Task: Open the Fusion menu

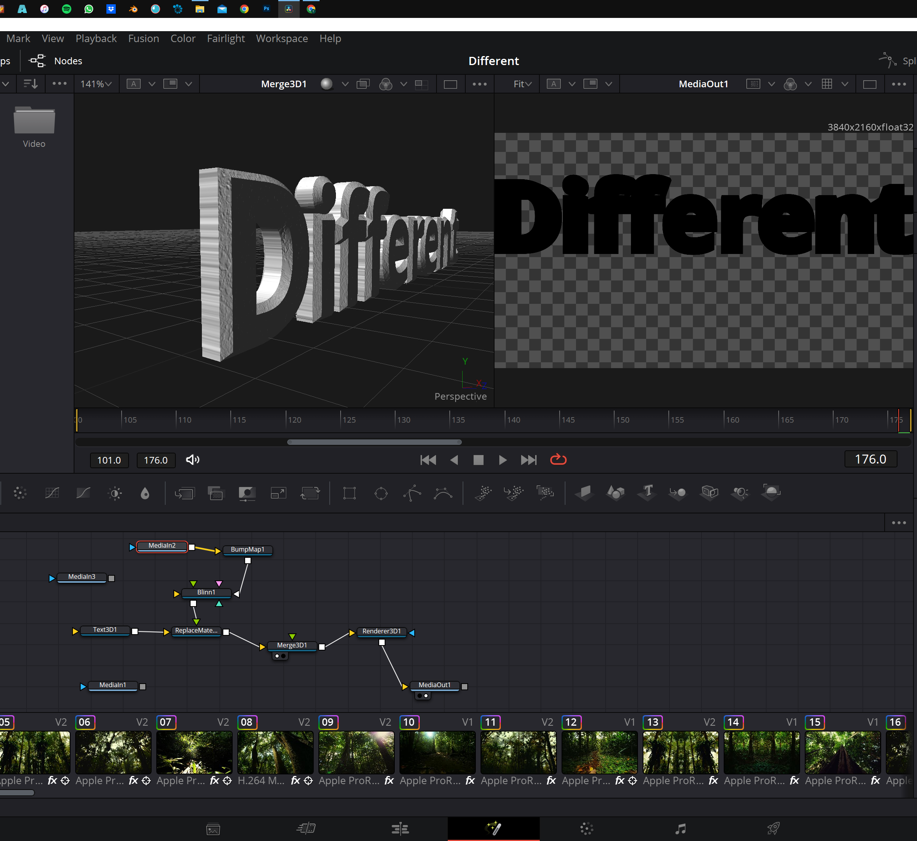Action: pos(143,39)
